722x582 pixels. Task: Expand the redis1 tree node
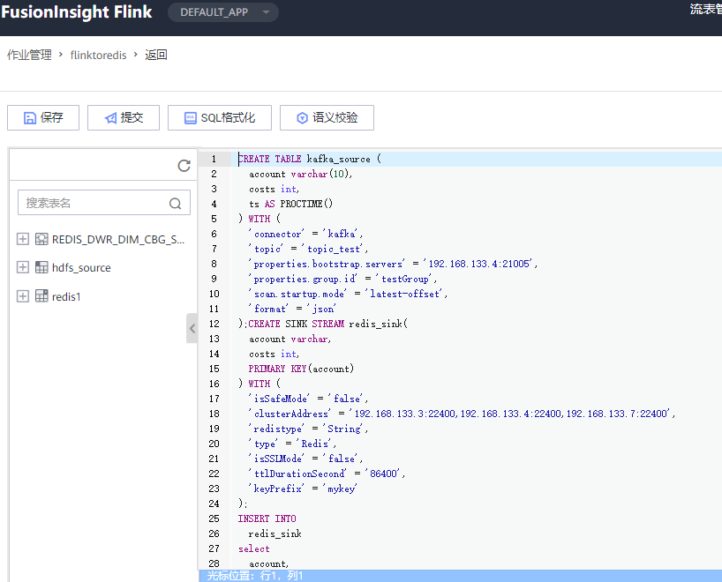pos(23,297)
